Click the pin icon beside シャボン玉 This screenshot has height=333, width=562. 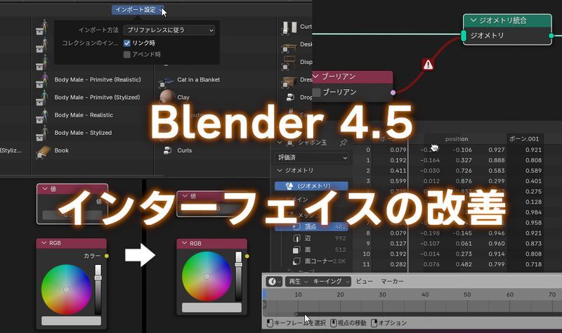[343, 143]
